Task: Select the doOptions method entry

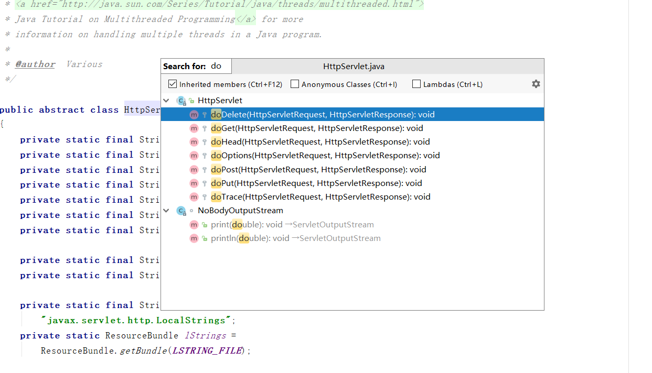Action: [325, 156]
